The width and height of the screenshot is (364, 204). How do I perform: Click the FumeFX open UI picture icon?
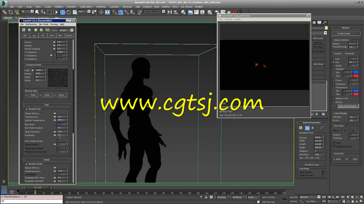[x=24, y=30]
